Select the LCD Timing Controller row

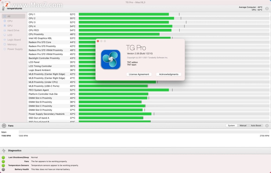coord(149,66)
